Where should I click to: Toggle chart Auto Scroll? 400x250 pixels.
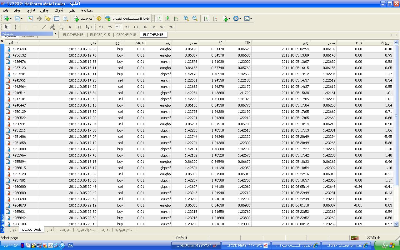pyautogui.click(x=206, y=19)
